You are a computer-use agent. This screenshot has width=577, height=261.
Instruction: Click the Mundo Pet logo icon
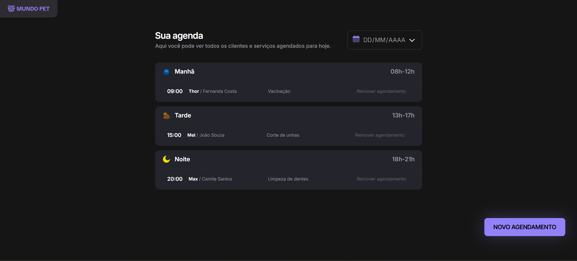tap(11, 8)
